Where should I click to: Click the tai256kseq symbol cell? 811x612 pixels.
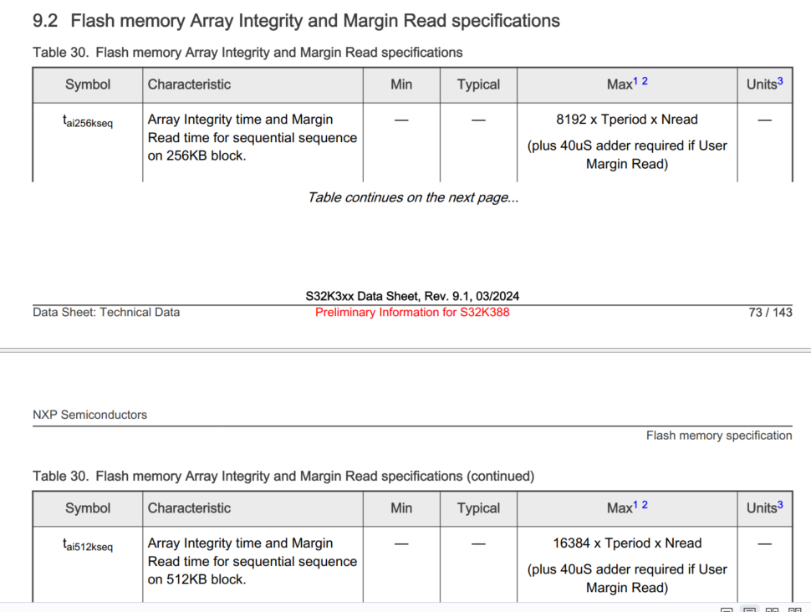point(88,121)
